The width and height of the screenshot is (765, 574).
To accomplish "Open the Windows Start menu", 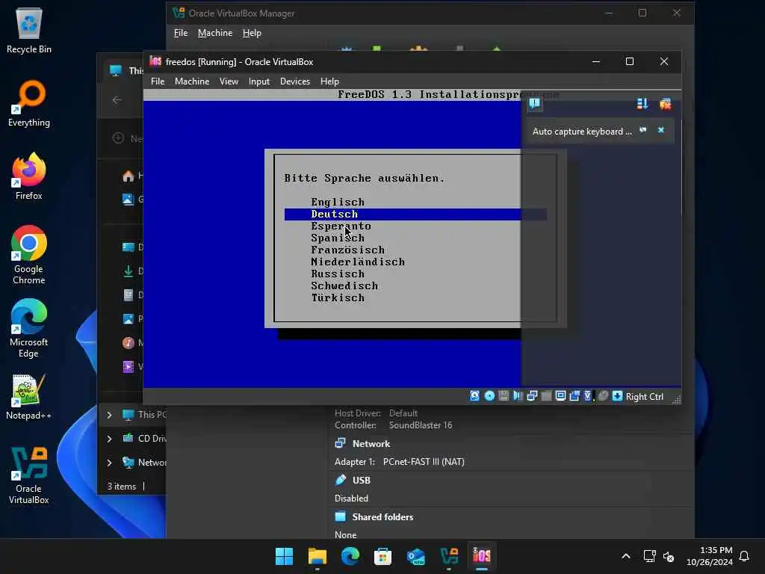I will pyautogui.click(x=284, y=556).
